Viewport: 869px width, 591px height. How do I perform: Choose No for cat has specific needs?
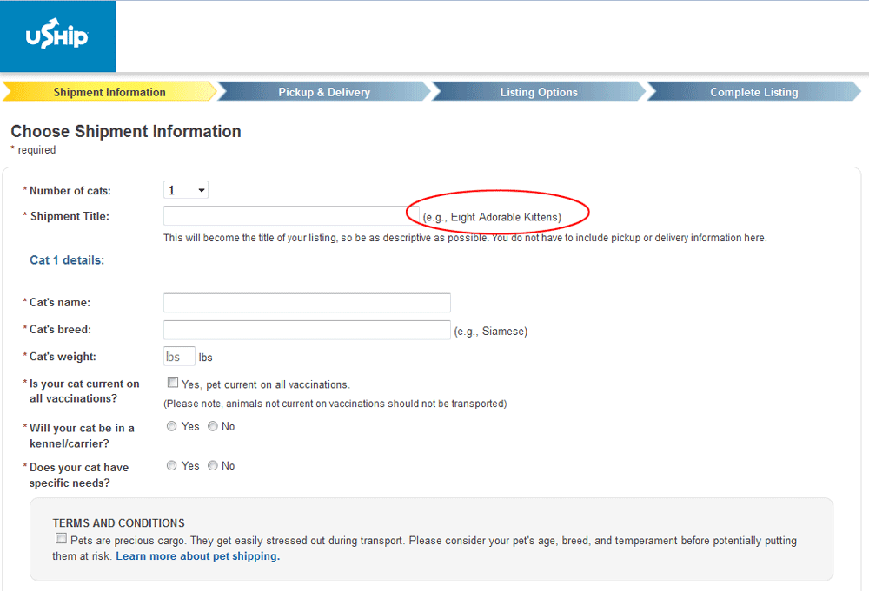213,465
